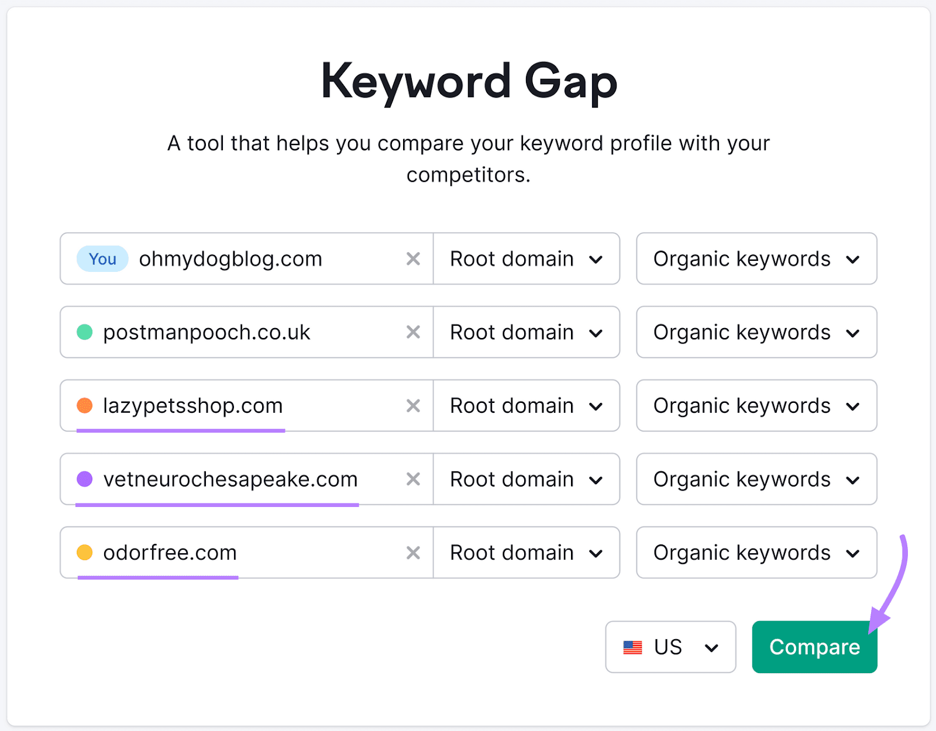Clear the odorfree.com field
The width and height of the screenshot is (936, 731).
[x=413, y=553]
